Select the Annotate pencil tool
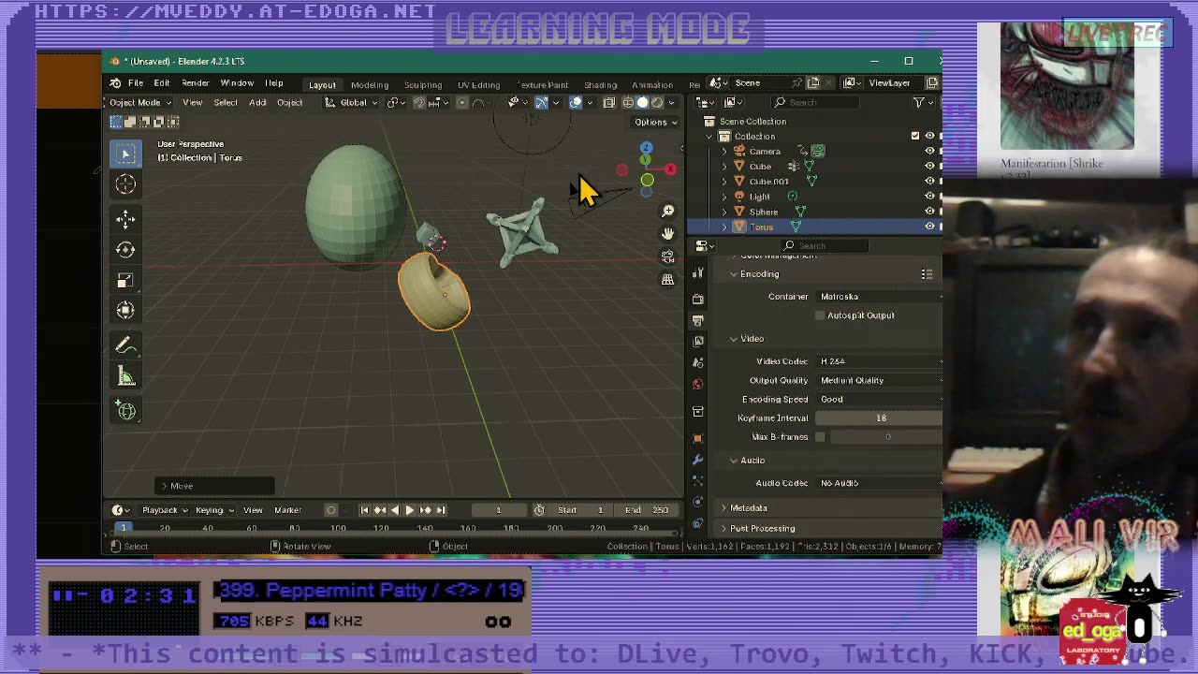1198x674 pixels. 125,345
